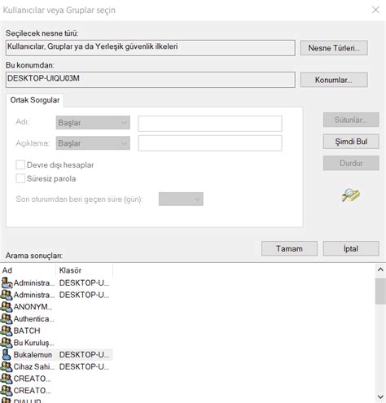The width and height of the screenshot is (386, 403).
Task: Select the Bu Kuruluş... result name
Action: pos(33,343)
